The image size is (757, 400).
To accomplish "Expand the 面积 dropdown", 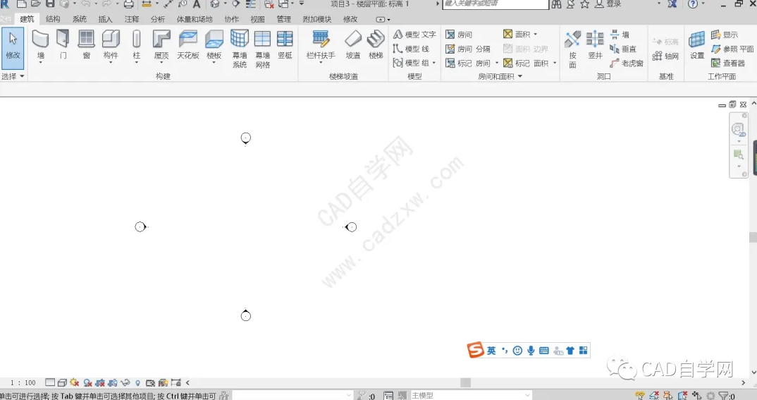I will [x=536, y=35].
